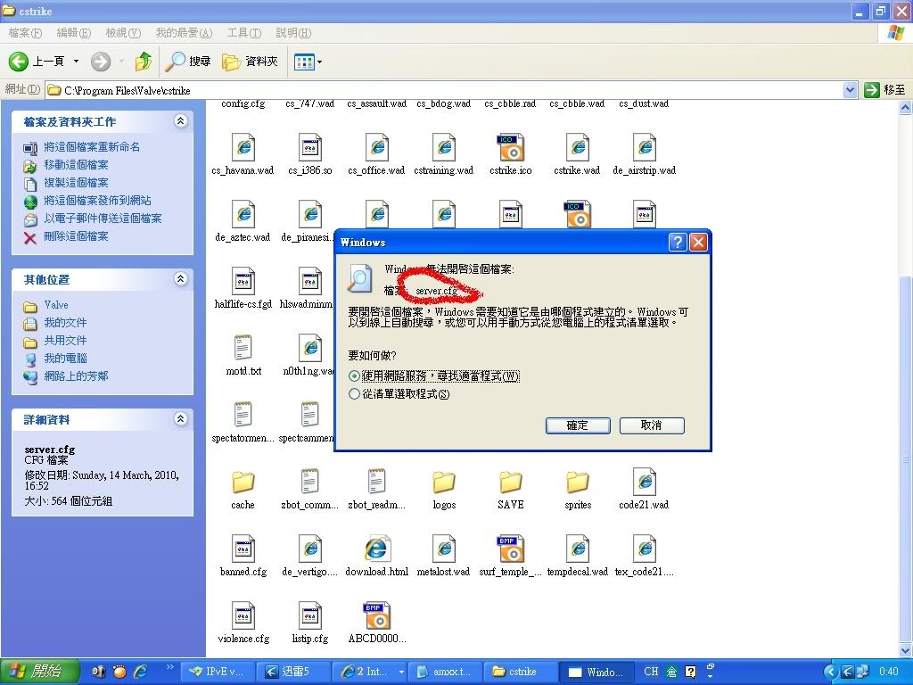Open the 檔案(F) menu
This screenshot has width=913, height=685.
click(25, 33)
